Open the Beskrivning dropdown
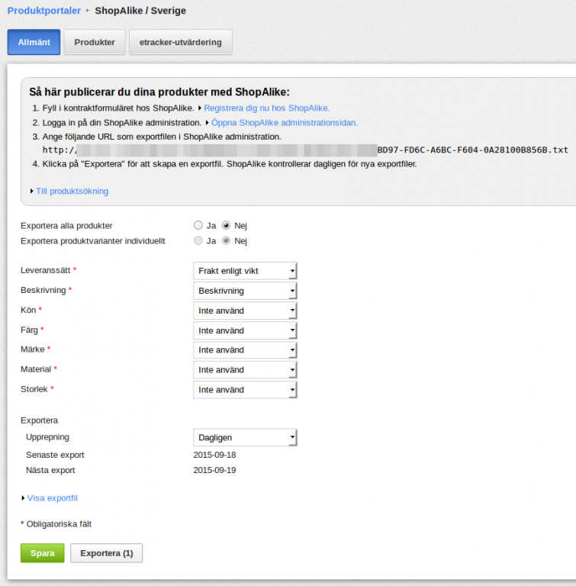Screen dimensions: 576x586 pos(245,291)
